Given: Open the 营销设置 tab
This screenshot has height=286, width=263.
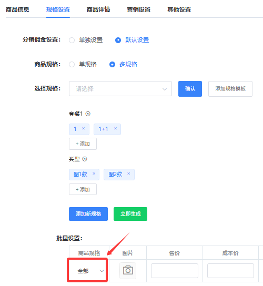Looking at the screenshot, I should coord(139,9).
